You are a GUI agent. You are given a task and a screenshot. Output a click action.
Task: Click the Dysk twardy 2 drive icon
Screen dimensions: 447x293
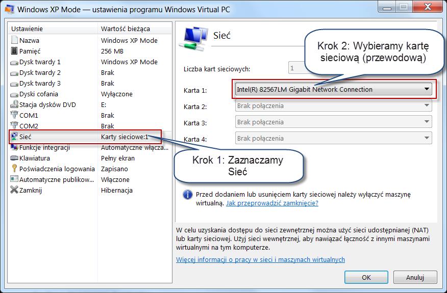coord(14,73)
